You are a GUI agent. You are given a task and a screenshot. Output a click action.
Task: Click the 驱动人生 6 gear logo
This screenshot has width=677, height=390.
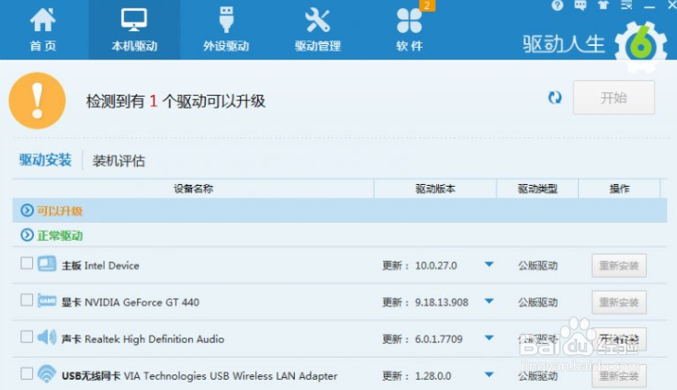[x=640, y=45]
